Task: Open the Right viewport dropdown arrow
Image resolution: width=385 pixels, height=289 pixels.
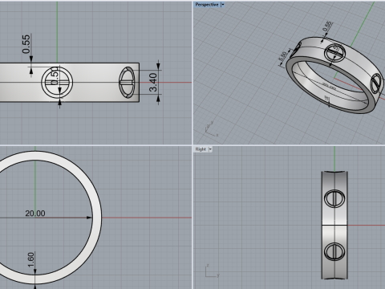Action: (x=210, y=149)
